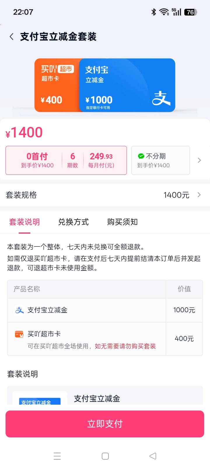210x469 pixels.
Task: Select the 不分期 pay-in-full option
Action: pos(160,160)
